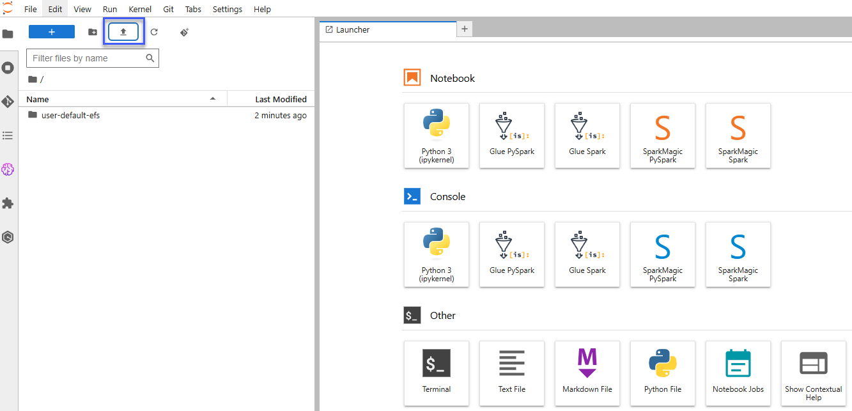This screenshot has width=852, height=411.
Task: Click the Jupyter logo in menu bar
Action: point(8,8)
